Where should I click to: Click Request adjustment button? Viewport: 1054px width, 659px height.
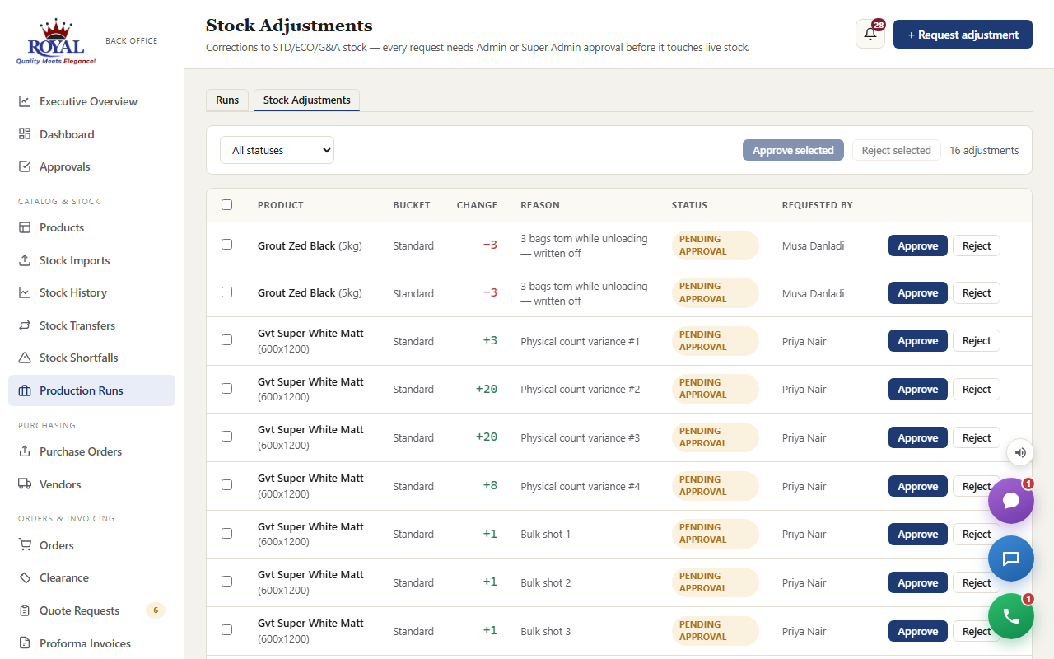coord(963,35)
